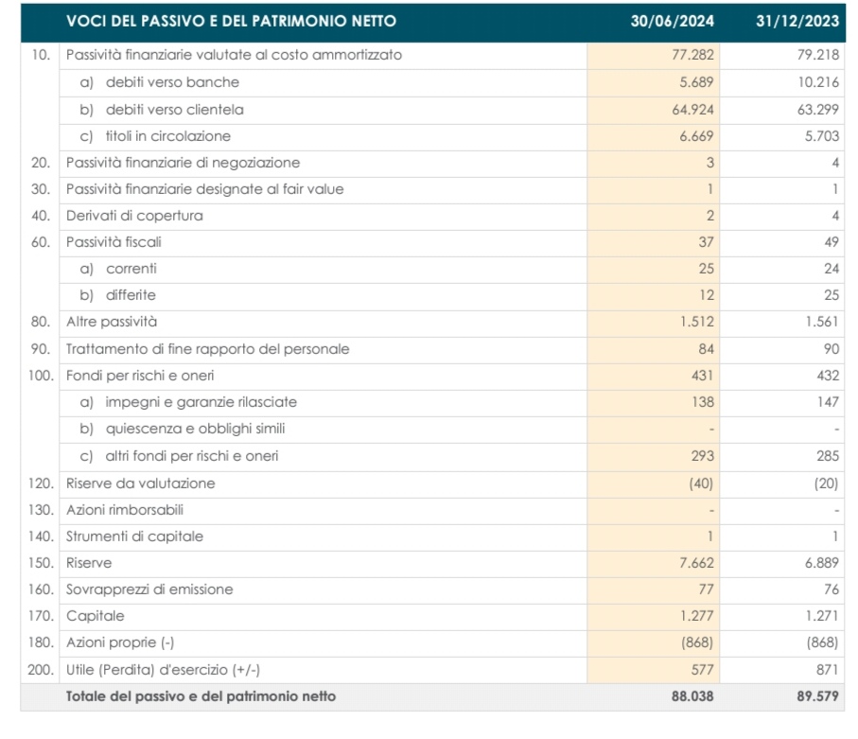Select Passività fiscali 31/12/2023 value 49
The image size is (858, 739).
[x=832, y=242]
